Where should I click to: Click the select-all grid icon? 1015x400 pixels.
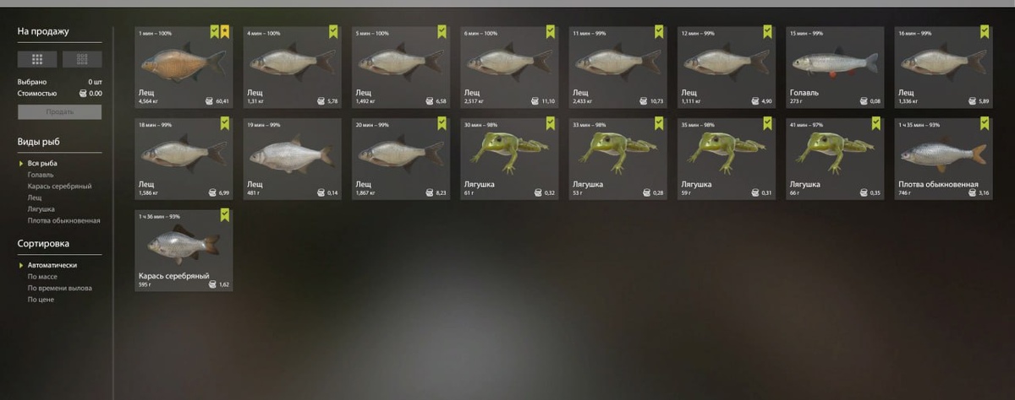click(x=37, y=59)
